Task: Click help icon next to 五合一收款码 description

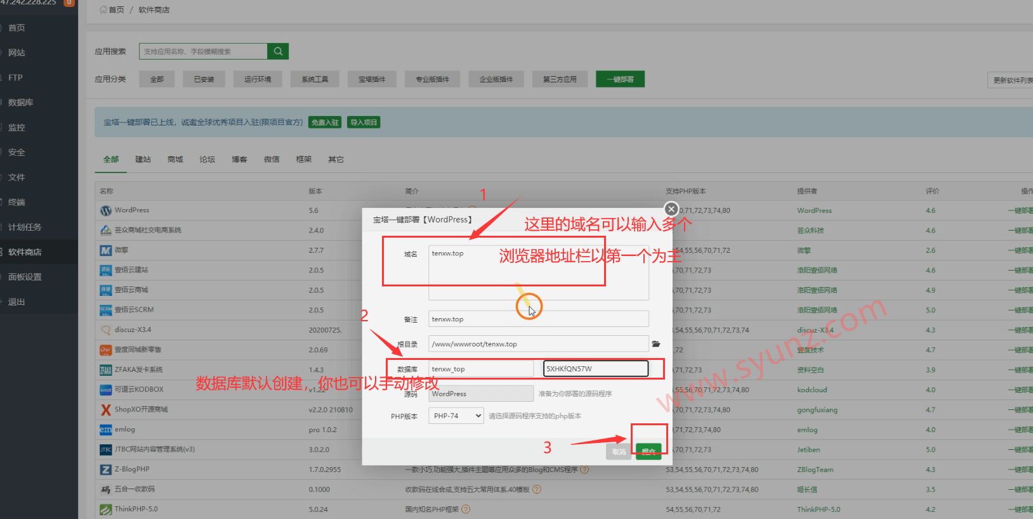Action: [x=537, y=489]
